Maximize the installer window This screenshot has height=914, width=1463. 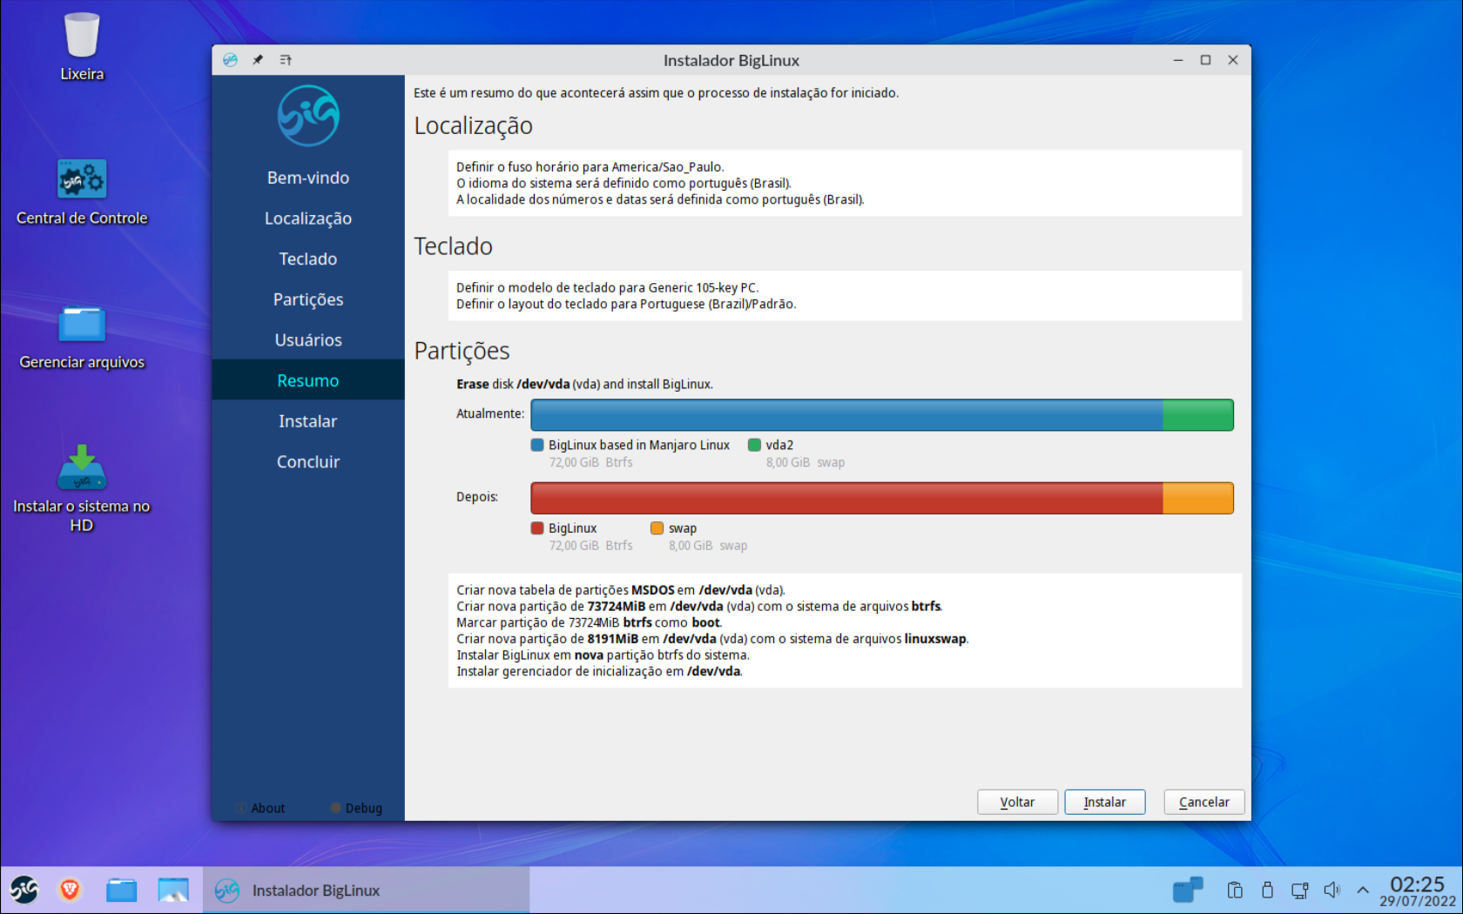point(1205,60)
